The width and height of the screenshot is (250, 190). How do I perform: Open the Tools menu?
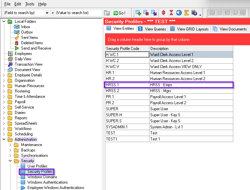(29, 4)
